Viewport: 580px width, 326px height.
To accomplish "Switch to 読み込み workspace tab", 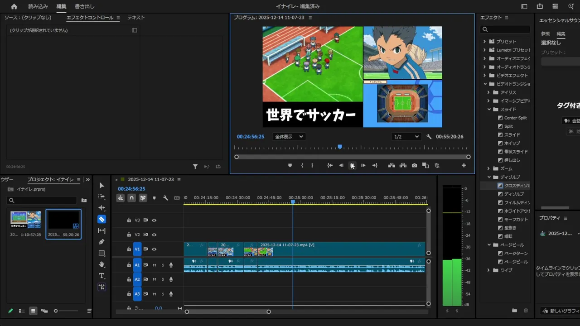I will [38, 7].
